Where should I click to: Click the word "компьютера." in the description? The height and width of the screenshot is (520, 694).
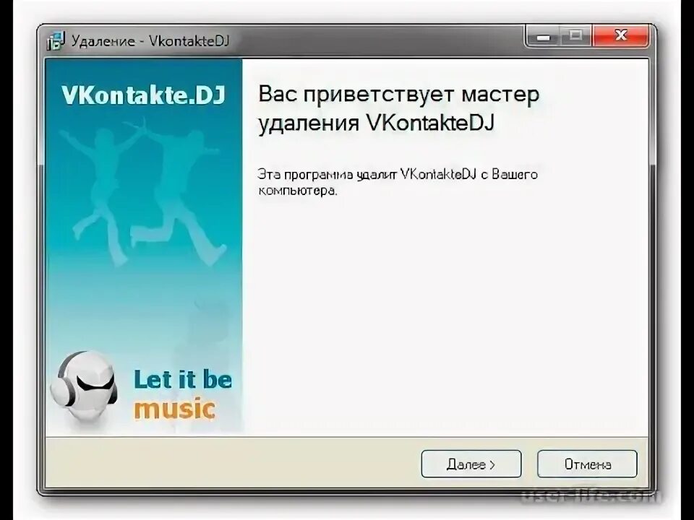(x=297, y=191)
